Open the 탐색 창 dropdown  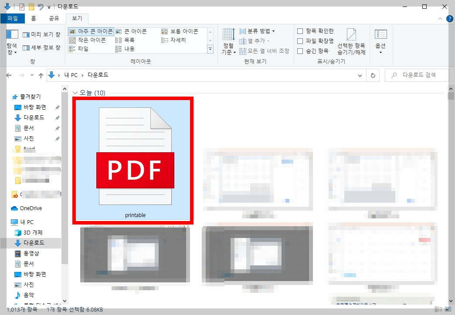coord(12,42)
